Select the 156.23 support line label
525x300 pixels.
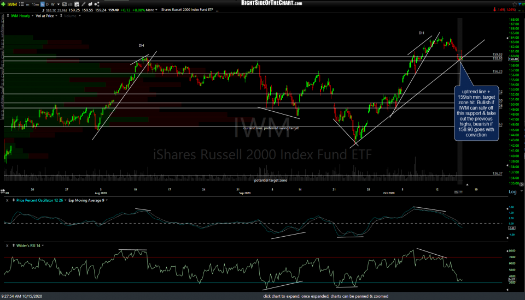click(497, 71)
